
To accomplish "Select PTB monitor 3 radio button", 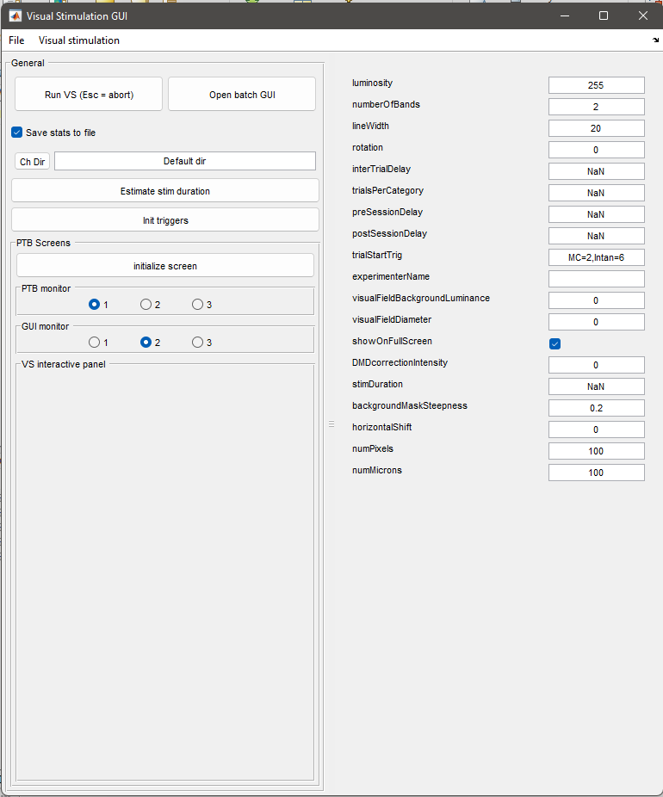I will (x=197, y=304).
